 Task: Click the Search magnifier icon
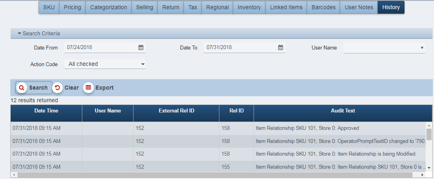coord(21,88)
